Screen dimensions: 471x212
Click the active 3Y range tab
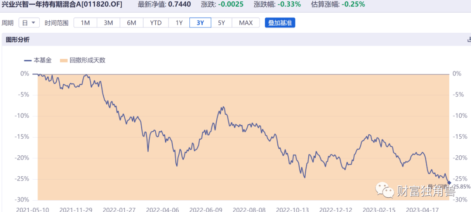[200, 23]
